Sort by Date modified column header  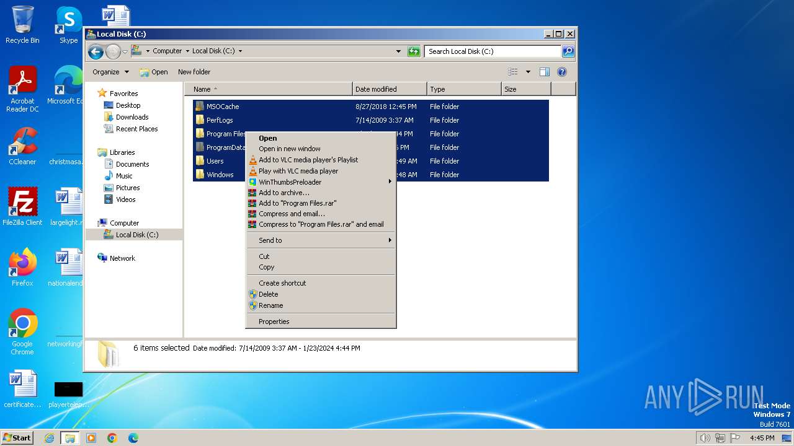point(390,89)
